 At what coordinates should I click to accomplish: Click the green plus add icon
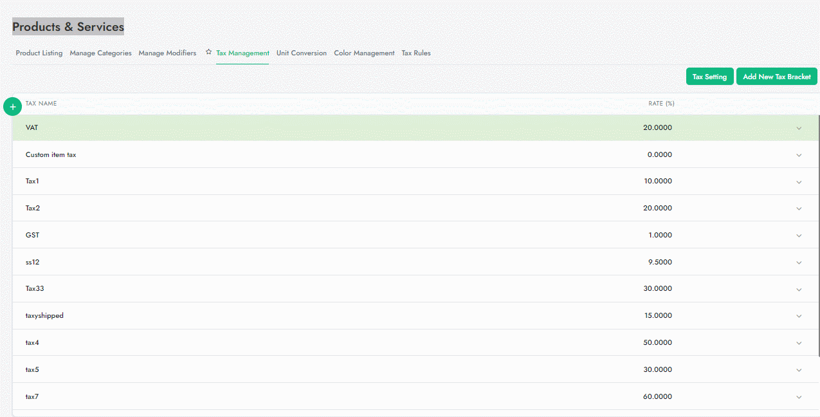click(12, 106)
